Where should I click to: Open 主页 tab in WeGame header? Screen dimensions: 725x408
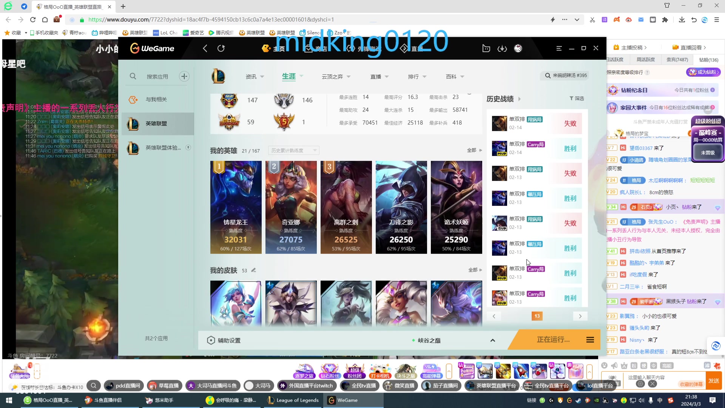pos(273,48)
